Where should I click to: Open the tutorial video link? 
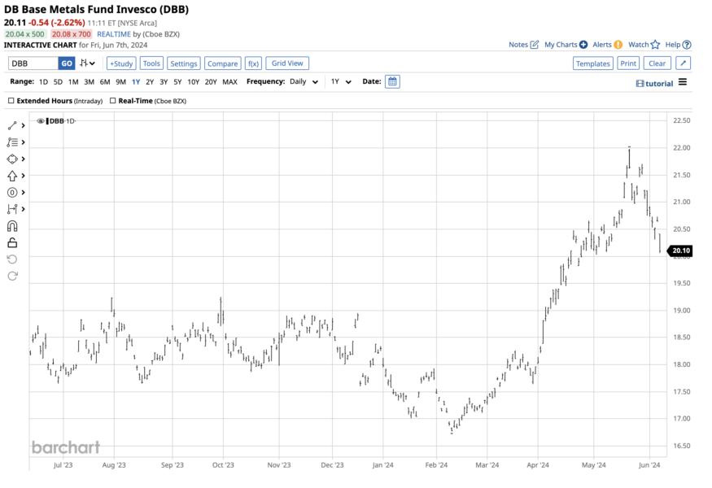(654, 84)
